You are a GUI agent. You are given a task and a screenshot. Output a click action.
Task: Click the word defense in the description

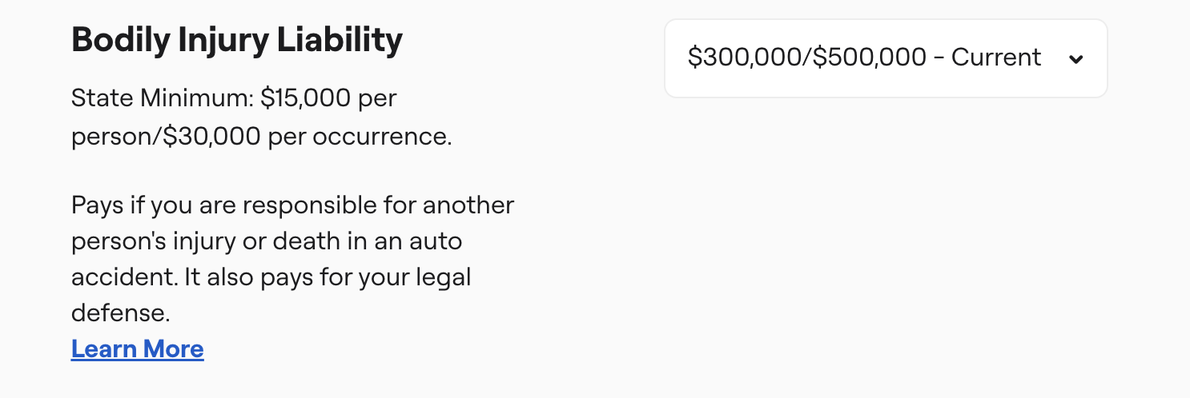pyautogui.click(x=119, y=312)
